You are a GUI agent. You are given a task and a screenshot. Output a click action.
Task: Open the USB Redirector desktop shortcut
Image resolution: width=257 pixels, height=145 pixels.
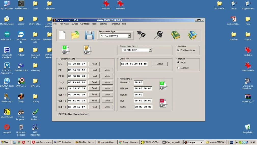click(x=35, y=130)
